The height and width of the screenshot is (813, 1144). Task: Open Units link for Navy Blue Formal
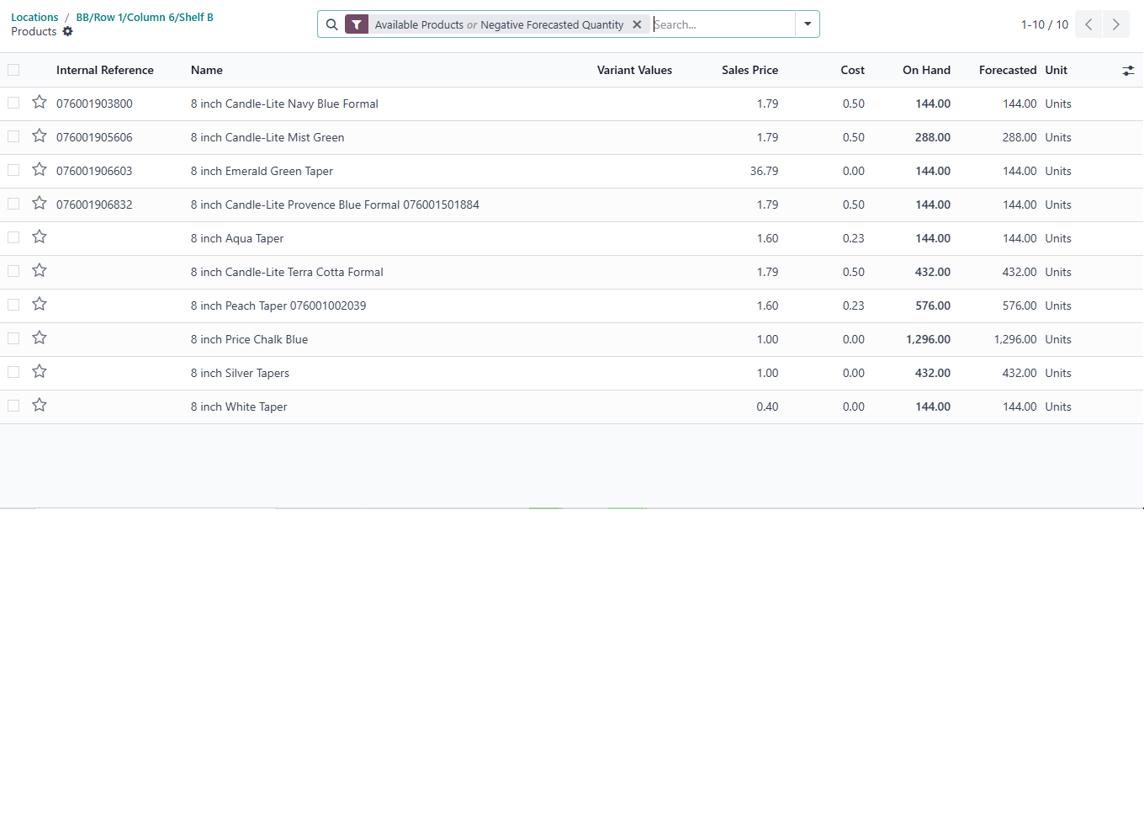coord(1057,104)
